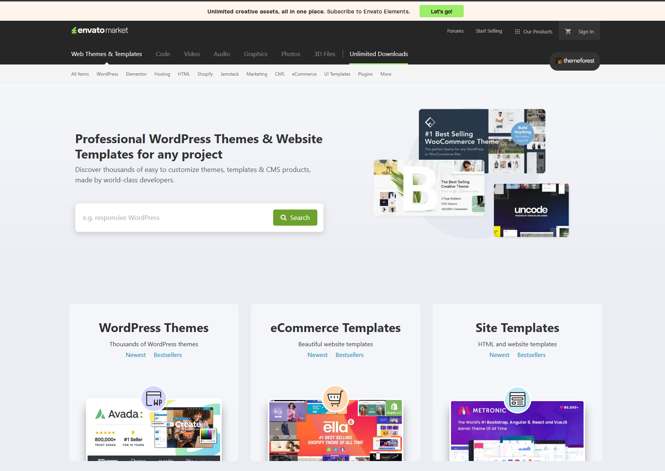This screenshot has height=471, width=665.
Task: Click the eCommerce Templates cart icon
Action: tap(335, 398)
